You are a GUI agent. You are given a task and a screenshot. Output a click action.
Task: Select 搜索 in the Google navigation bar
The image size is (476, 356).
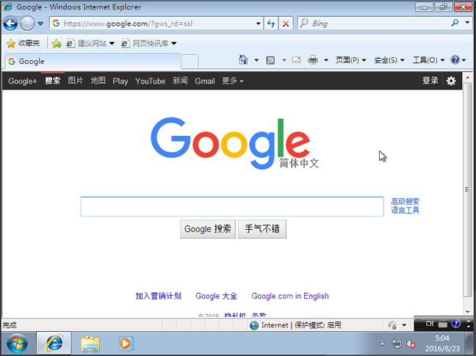pos(52,81)
